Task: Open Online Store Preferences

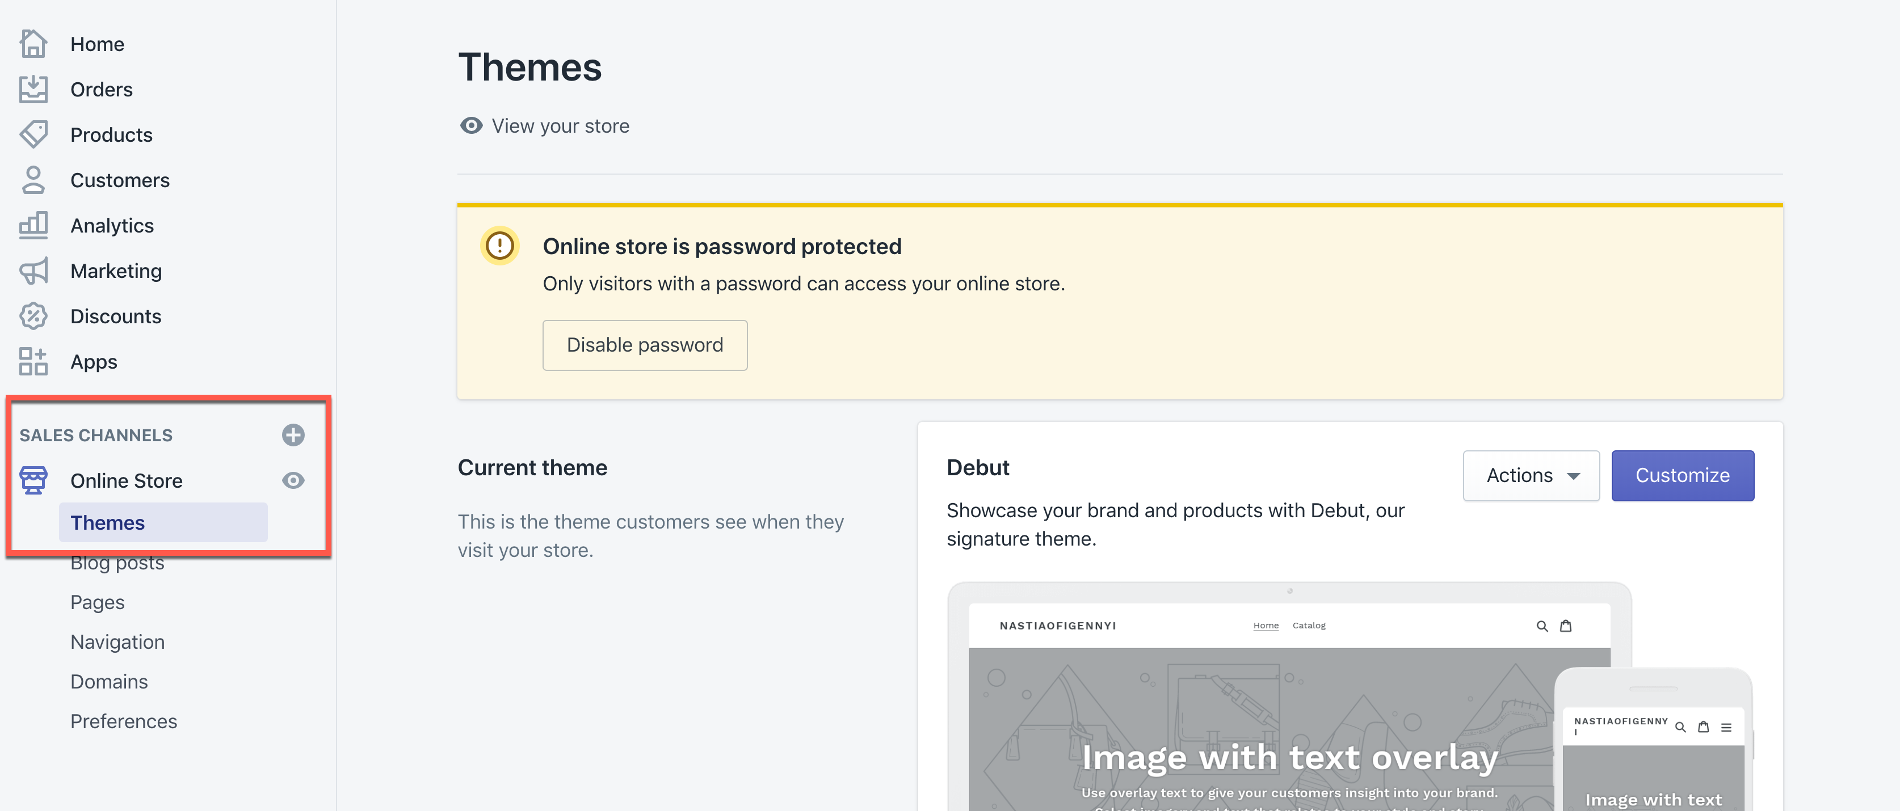Action: coord(124,722)
